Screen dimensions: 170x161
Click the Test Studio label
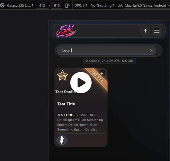66,92
